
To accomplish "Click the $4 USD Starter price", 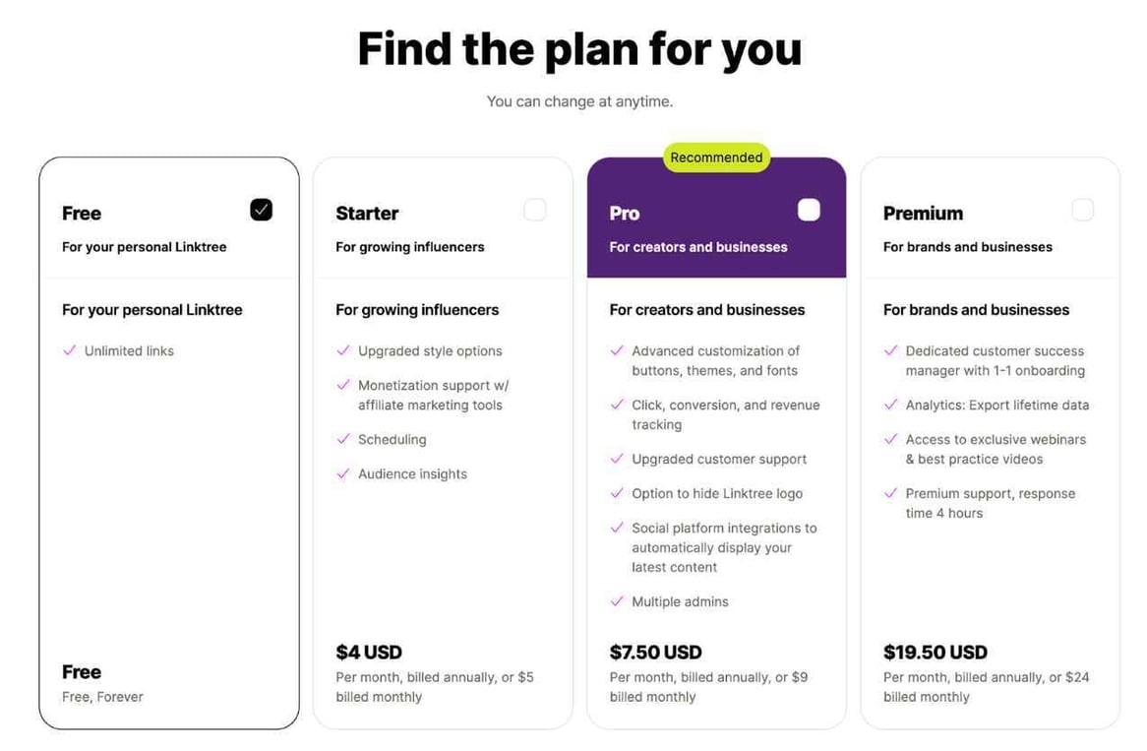I will tap(369, 652).
